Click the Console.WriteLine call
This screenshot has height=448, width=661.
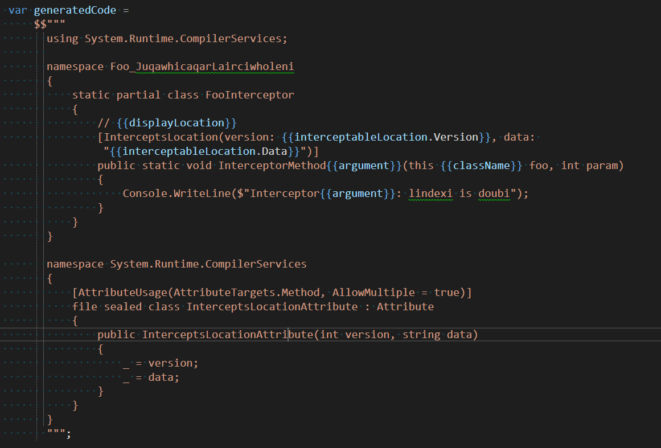(176, 194)
